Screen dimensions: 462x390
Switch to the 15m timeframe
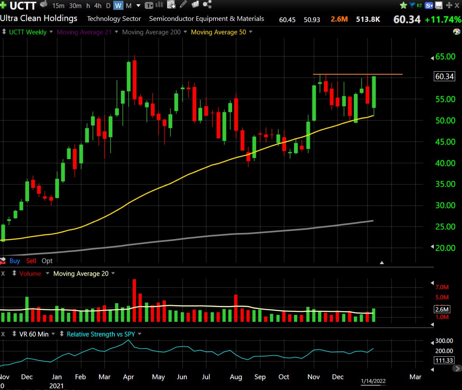[x=58, y=6]
